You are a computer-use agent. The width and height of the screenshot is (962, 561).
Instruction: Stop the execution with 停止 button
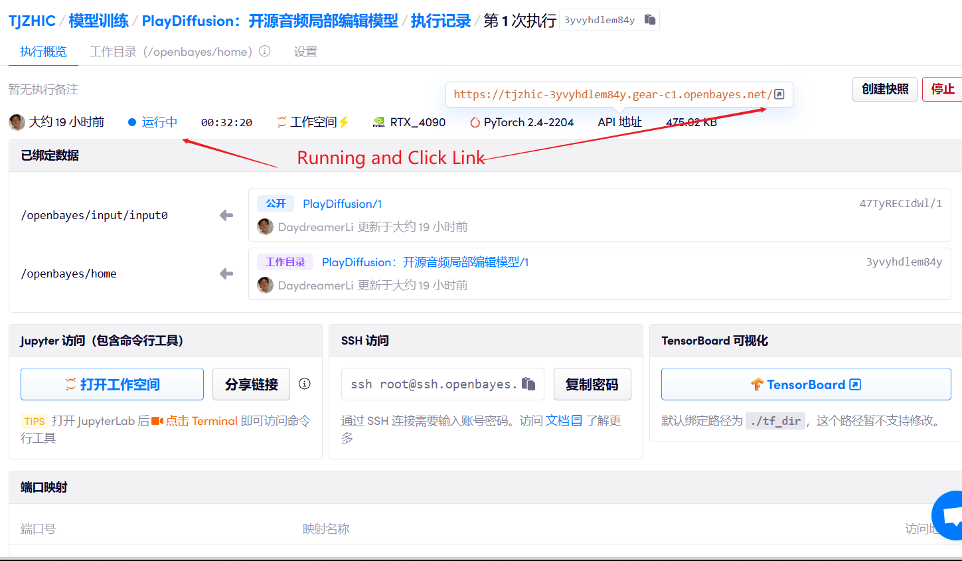point(942,89)
